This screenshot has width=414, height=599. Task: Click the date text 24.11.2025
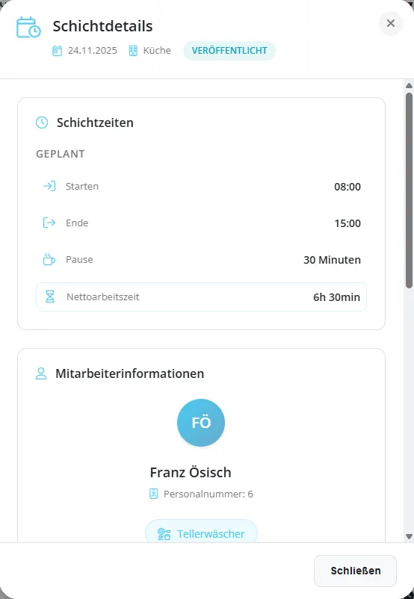[93, 51]
